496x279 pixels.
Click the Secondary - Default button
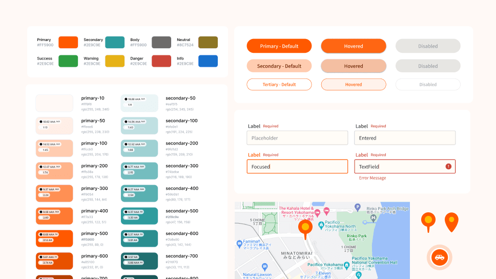point(279,66)
